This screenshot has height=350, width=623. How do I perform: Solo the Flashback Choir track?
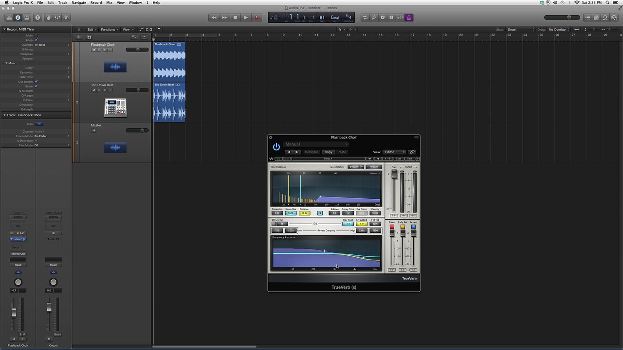(99, 50)
